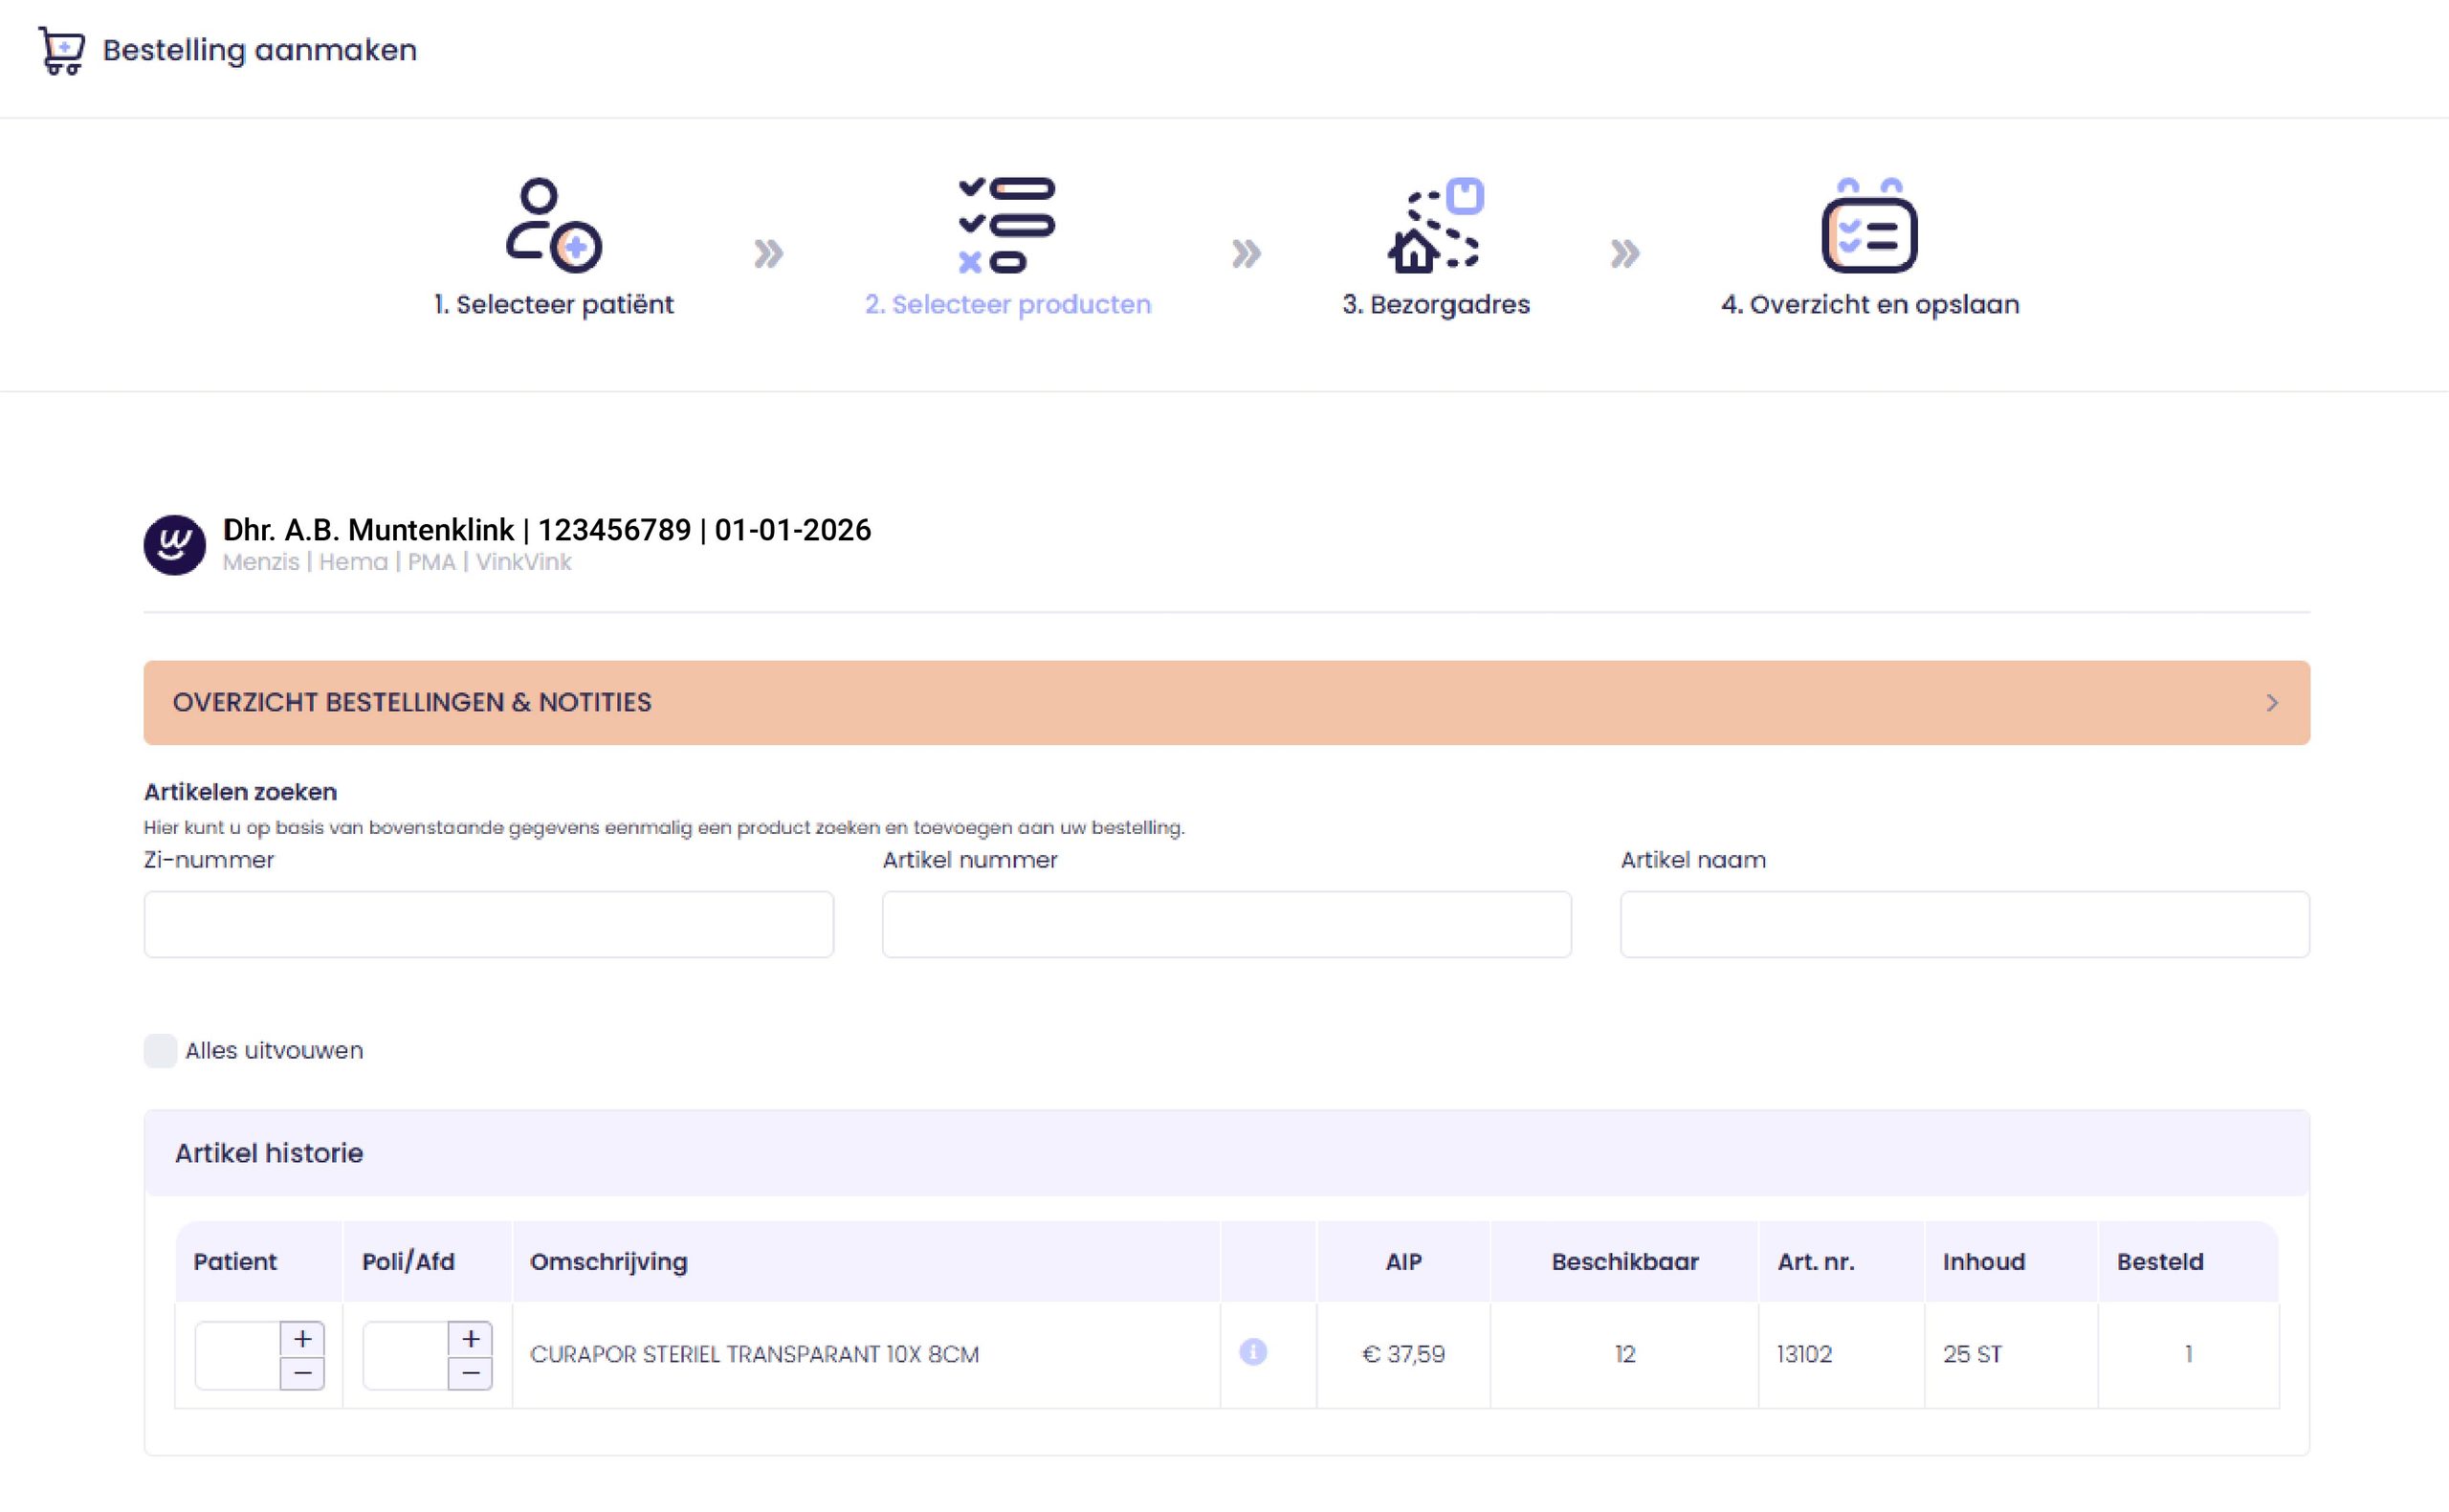The image size is (2449, 1512).
Task: Go to step 4. Overzicht en opslaan
Action: pos(1870,304)
